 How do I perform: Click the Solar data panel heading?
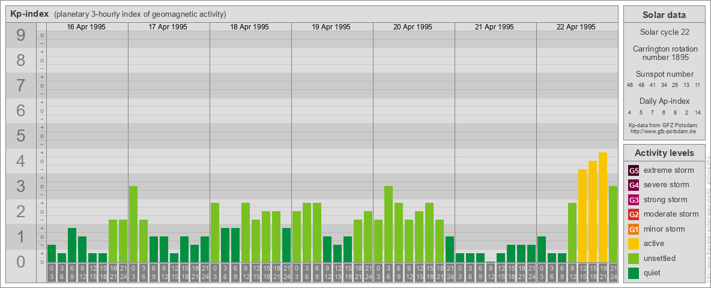[x=664, y=15]
